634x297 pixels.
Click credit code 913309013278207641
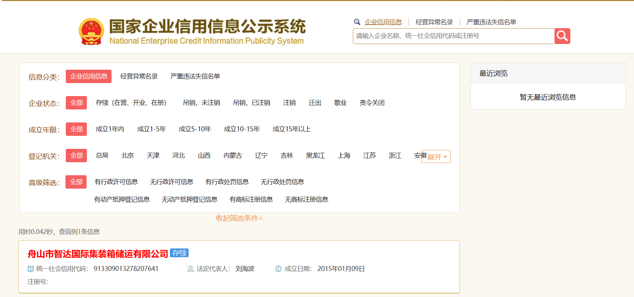[x=126, y=269]
